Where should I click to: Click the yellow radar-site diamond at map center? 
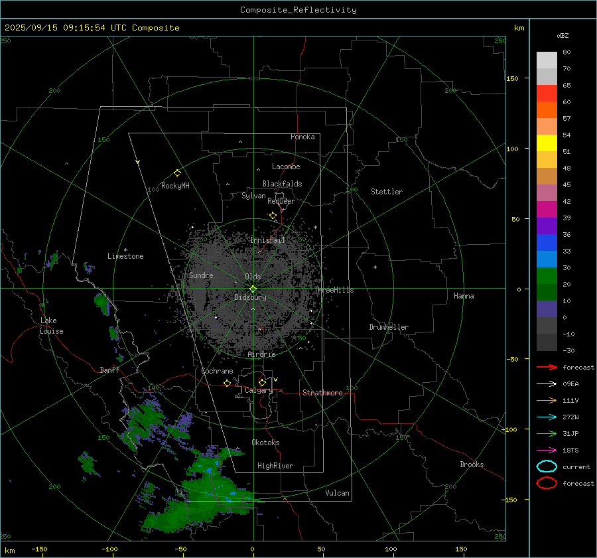[253, 289]
